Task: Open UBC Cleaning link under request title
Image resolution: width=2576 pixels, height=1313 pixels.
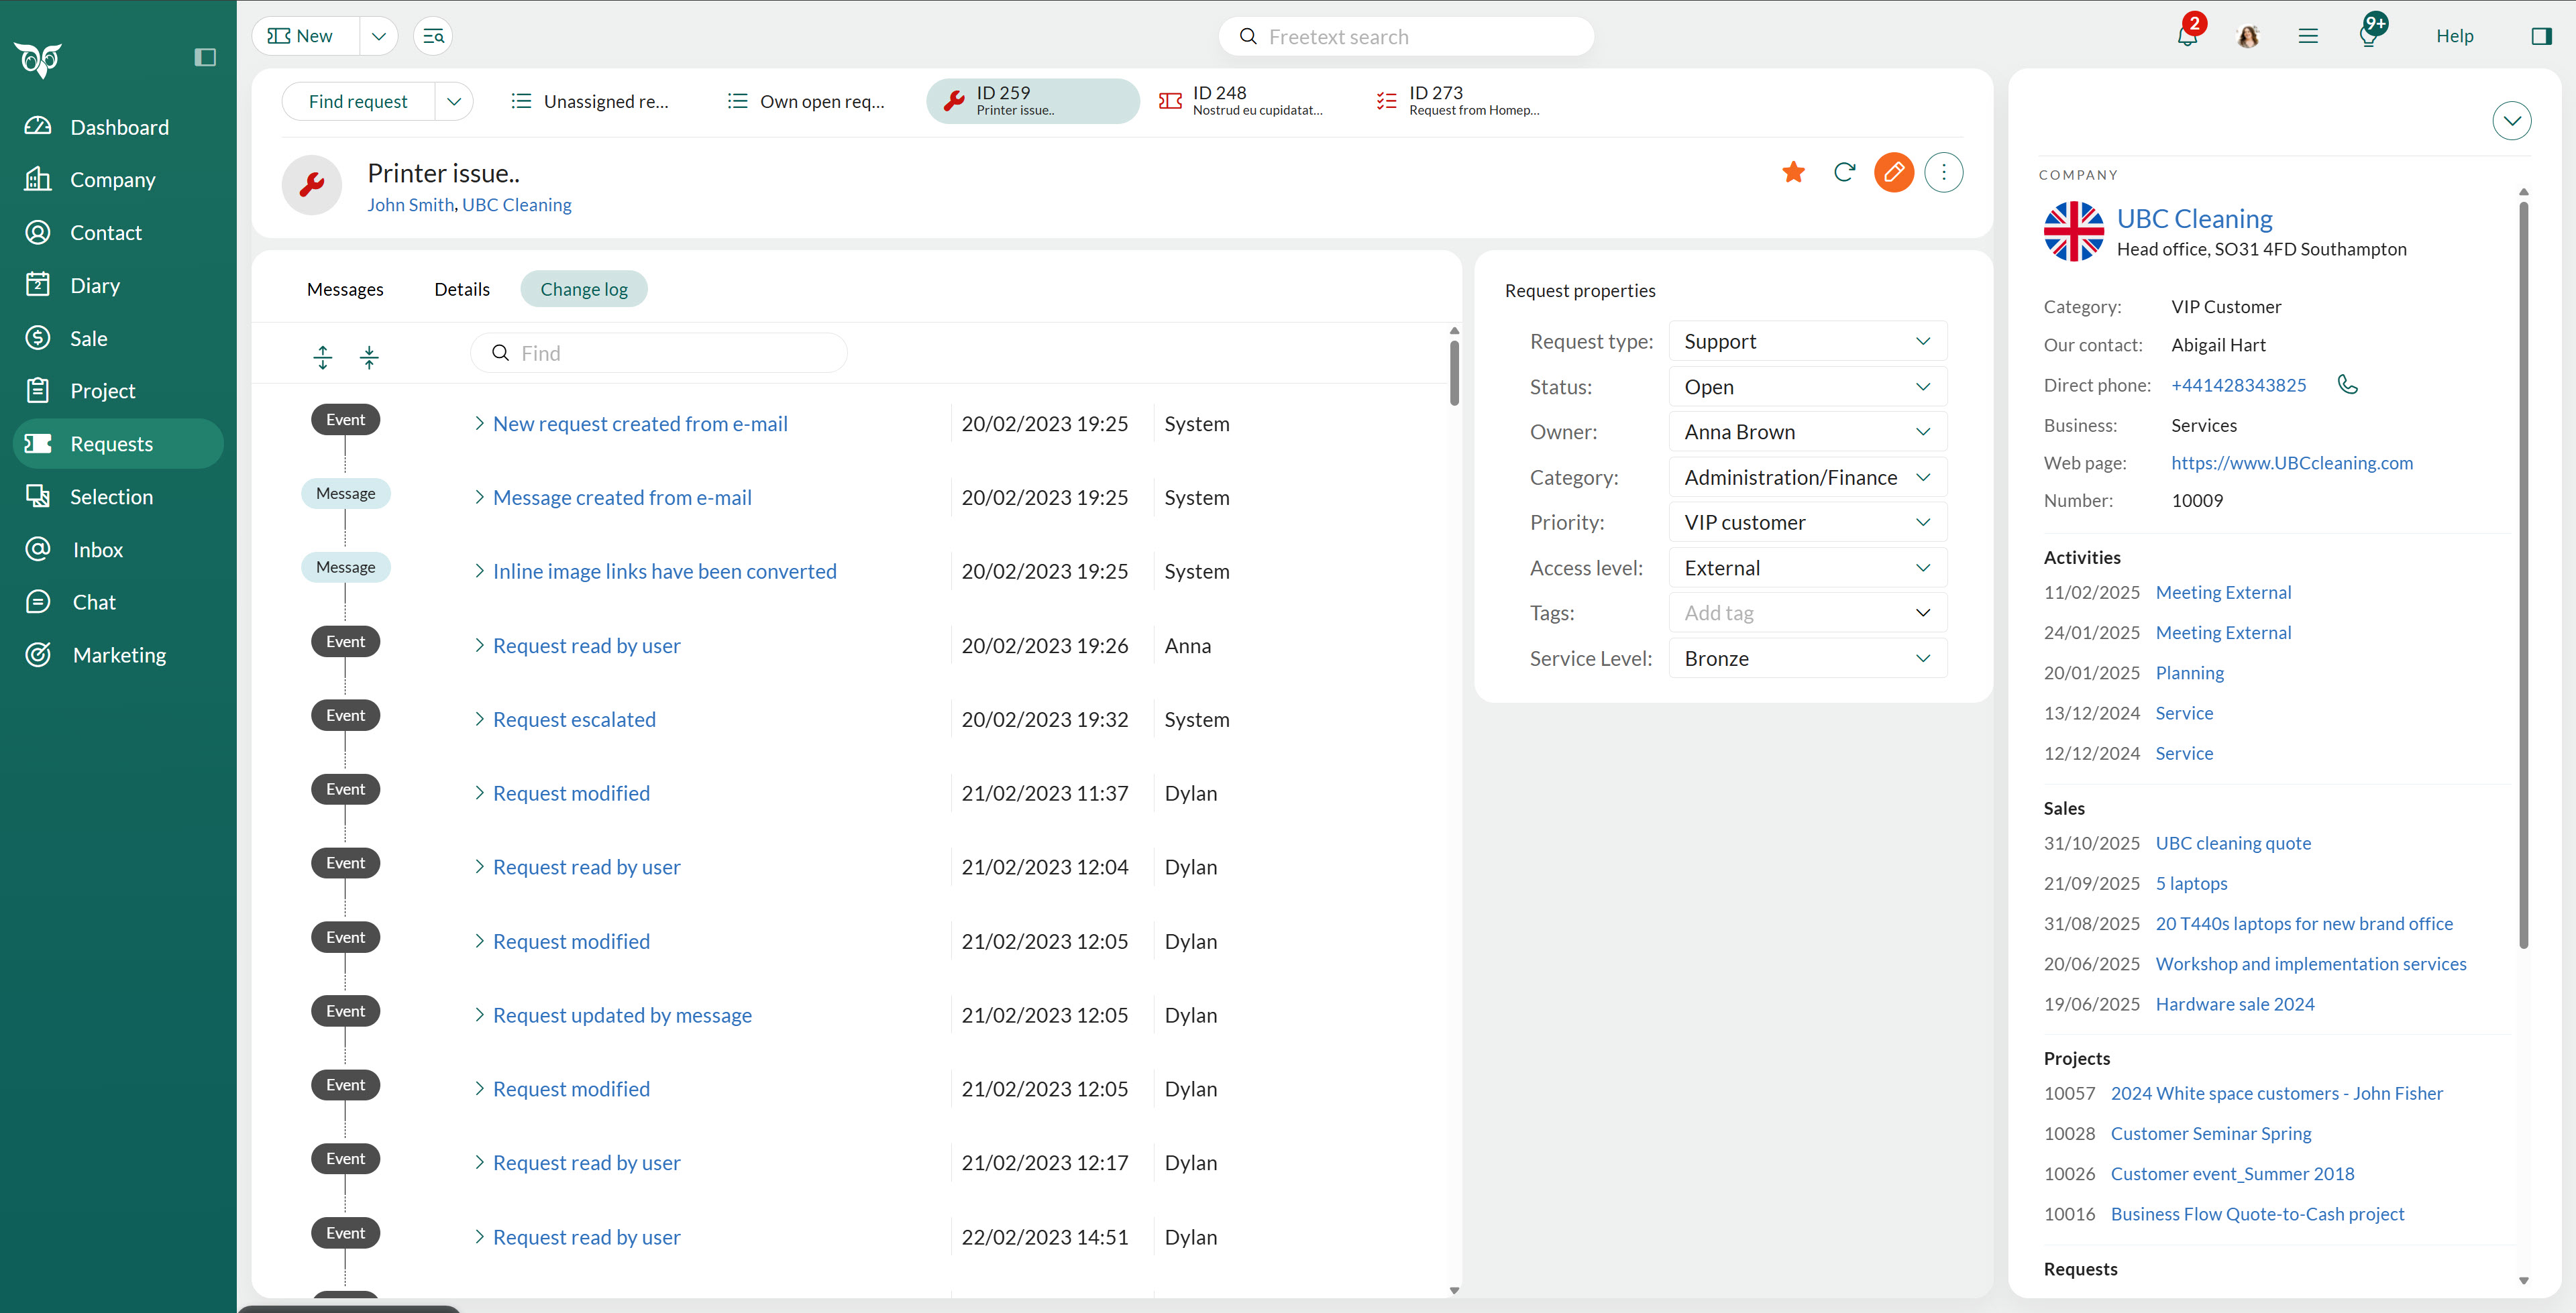Action: pyautogui.click(x=517, y=205)
